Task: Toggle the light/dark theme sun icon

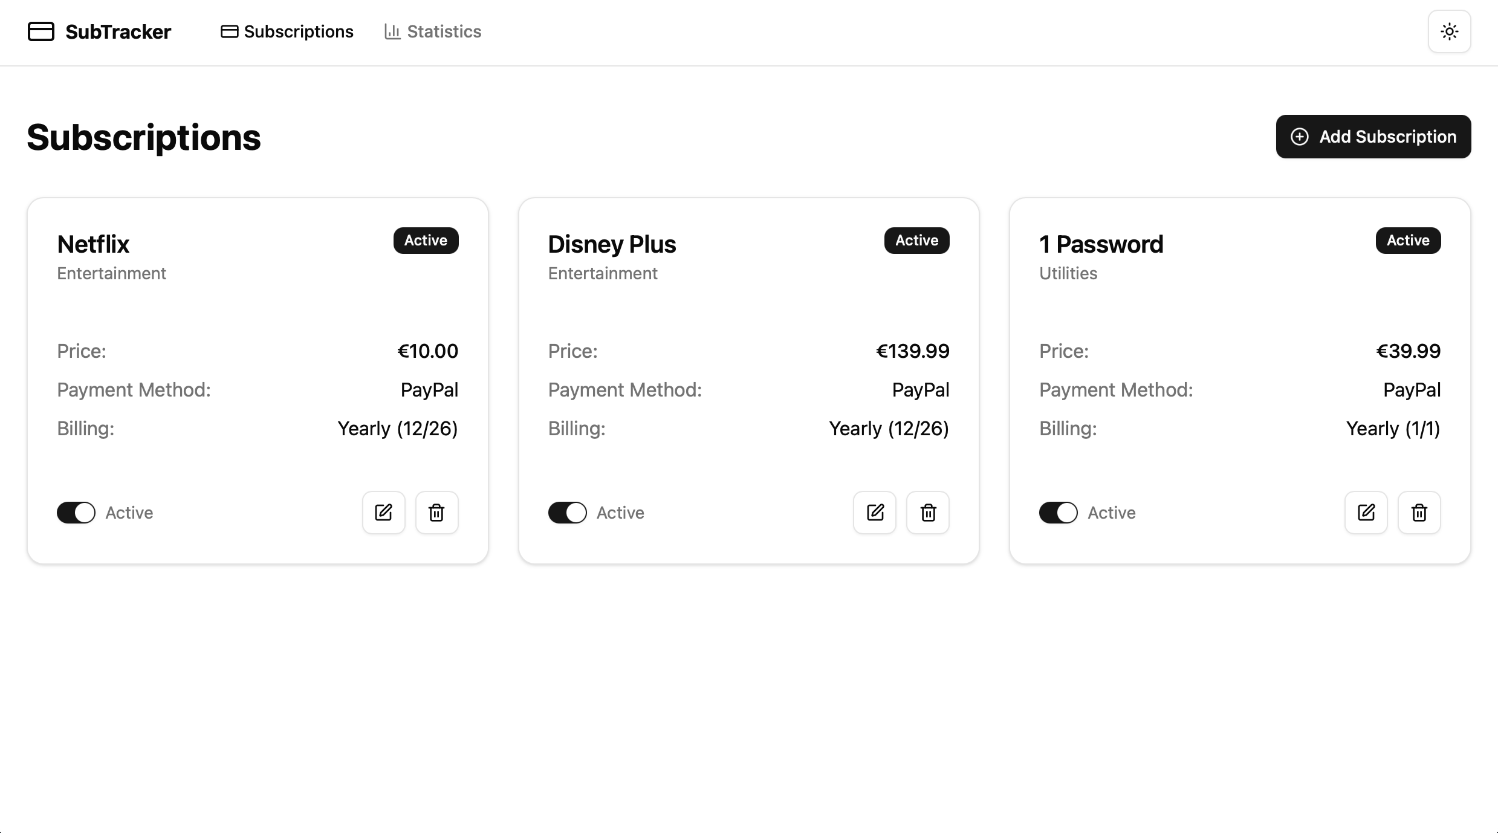Action: coord(1449,31)
